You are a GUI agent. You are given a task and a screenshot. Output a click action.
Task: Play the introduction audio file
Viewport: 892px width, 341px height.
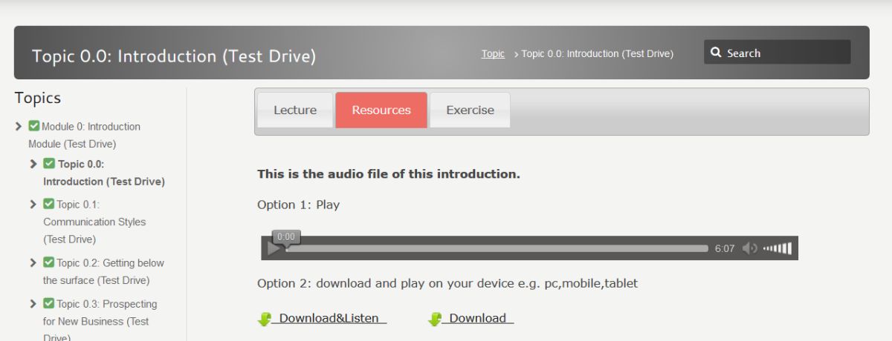point(273,248)
